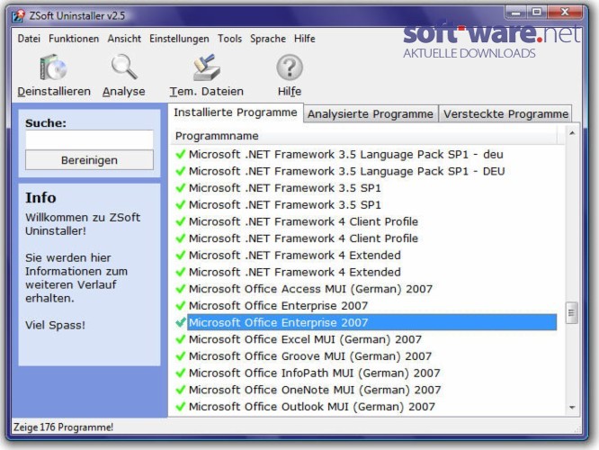Switch to Versteckte Programme tab

point(505,114)
